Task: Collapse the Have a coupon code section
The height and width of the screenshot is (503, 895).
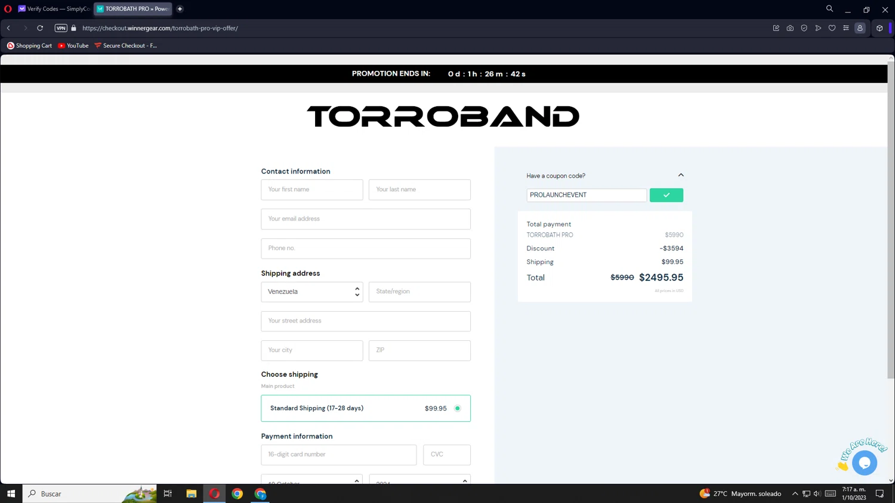Action: (681, 175)
